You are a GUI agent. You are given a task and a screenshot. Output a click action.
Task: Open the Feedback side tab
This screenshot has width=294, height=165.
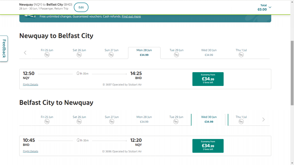tap(4, 48)
